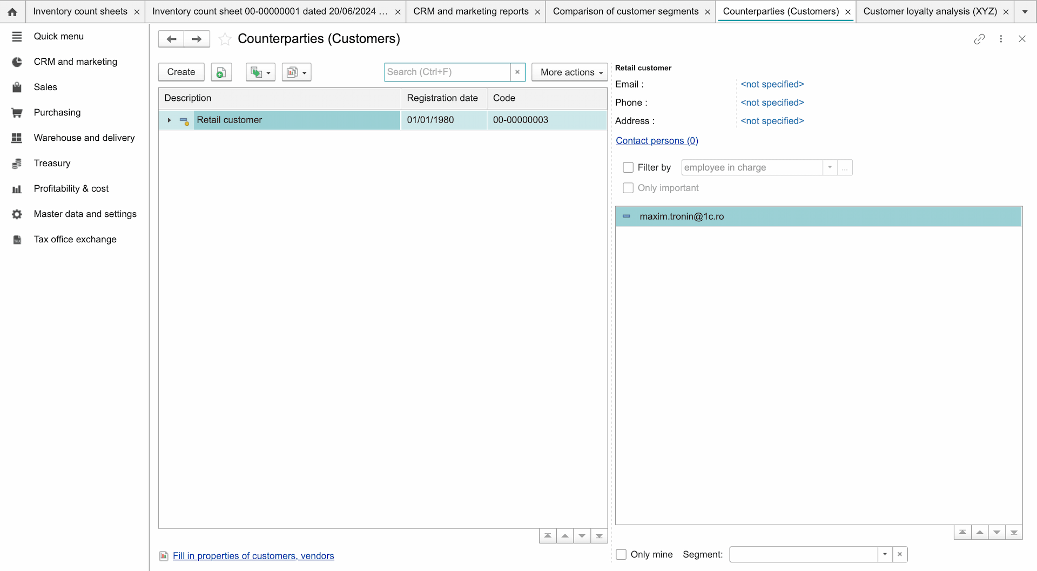Sort by the Registration date column header
The image size is (1037, 571).
click(443, 98)
